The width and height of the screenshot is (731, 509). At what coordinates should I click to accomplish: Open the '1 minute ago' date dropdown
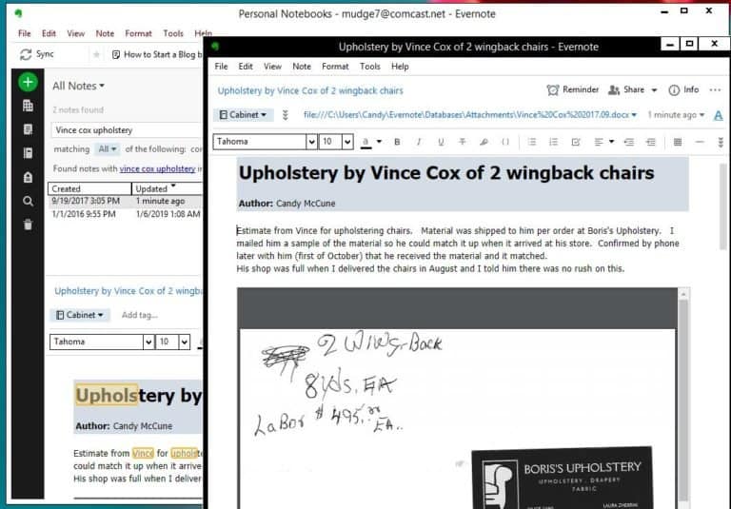click(x=676, y=115)
